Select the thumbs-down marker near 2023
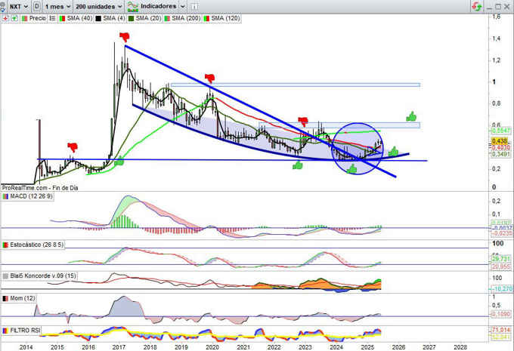Image resolution: width=514 pixels, height=351 pixels. [x=303, y=121]
